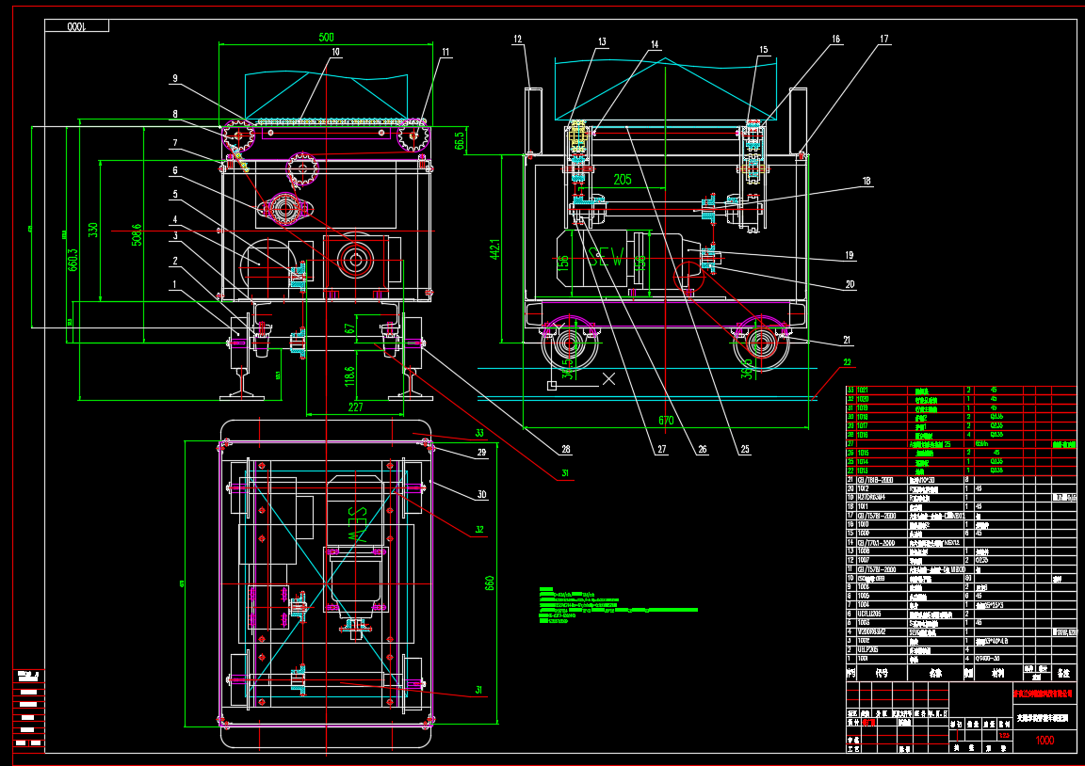Select the 227 rail gauge dimension
The width and height of the screenshot is (1085, 766).
(x=355, y=407)
